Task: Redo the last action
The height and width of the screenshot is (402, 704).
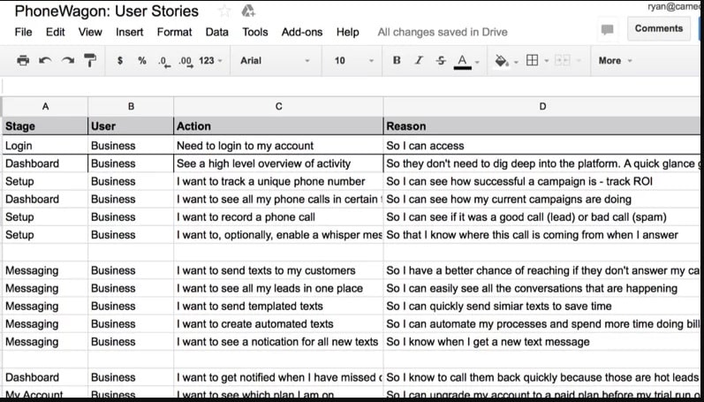Action: point(68,60)
